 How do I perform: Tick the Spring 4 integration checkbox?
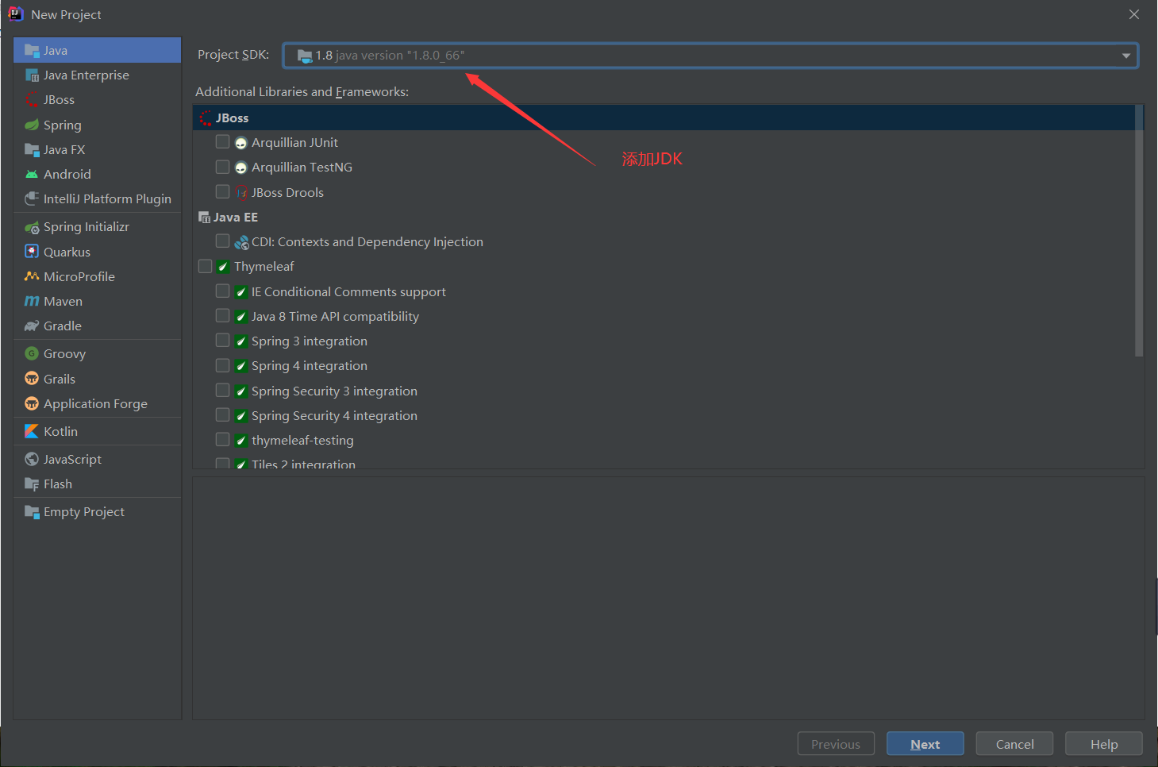click(x=223, y=365)
